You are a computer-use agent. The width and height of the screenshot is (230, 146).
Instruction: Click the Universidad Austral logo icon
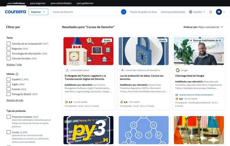pyautogui.click(x=67, y=70)
